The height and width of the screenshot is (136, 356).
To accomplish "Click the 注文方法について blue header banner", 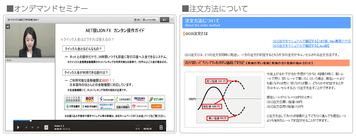I will coord(267,23).
